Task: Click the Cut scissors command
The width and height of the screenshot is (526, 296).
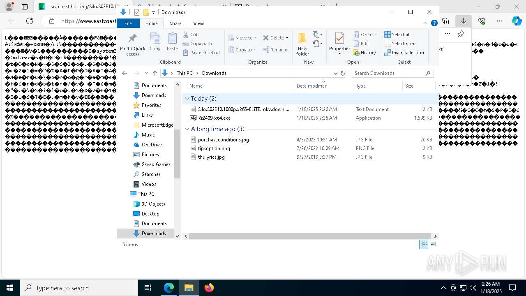Action: 191,35
